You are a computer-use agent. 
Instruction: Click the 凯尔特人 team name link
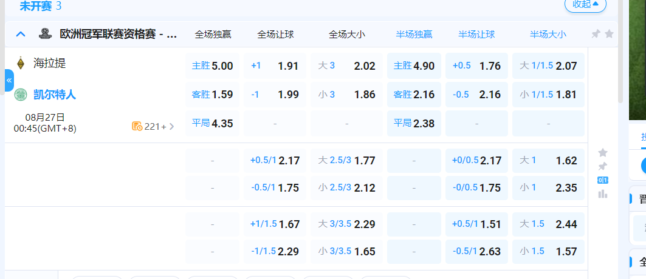55,95
